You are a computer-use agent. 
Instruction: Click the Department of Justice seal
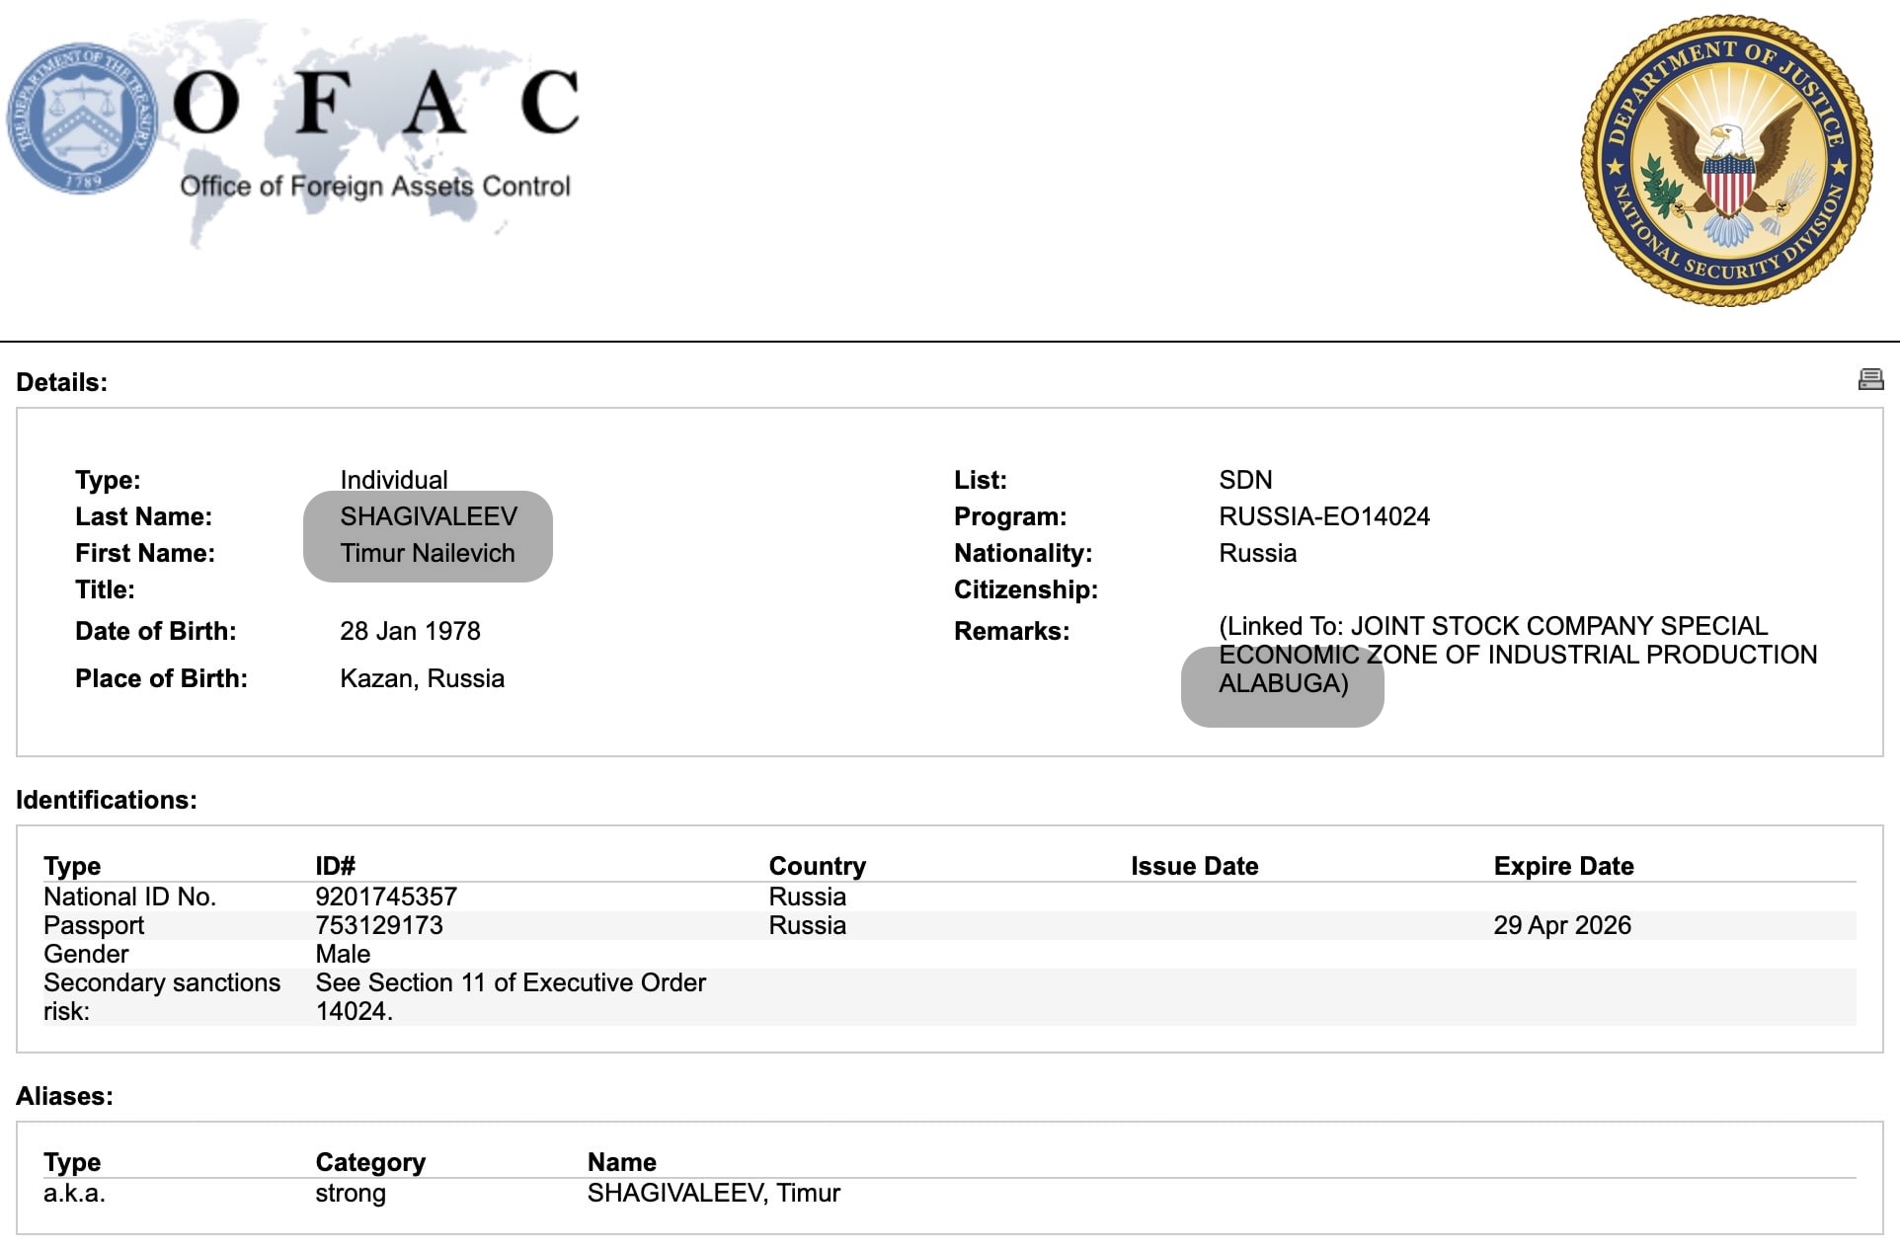[1726, 160]
